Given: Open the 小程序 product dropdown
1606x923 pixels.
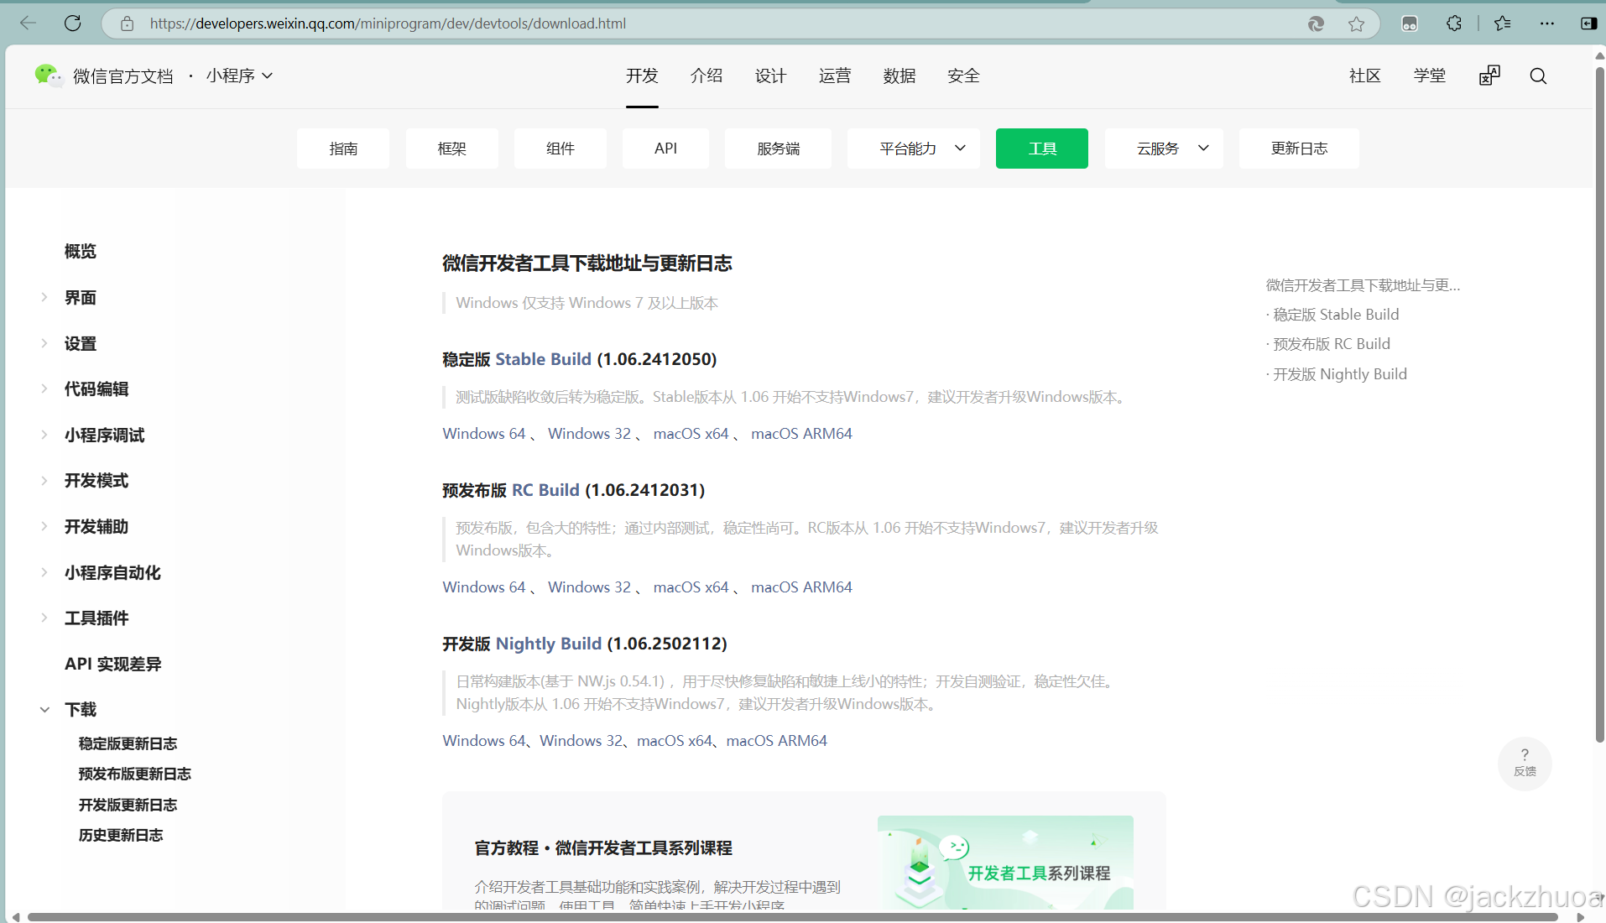Looking at the screenshot, I should pyautogui.click(x=239, y=76).
